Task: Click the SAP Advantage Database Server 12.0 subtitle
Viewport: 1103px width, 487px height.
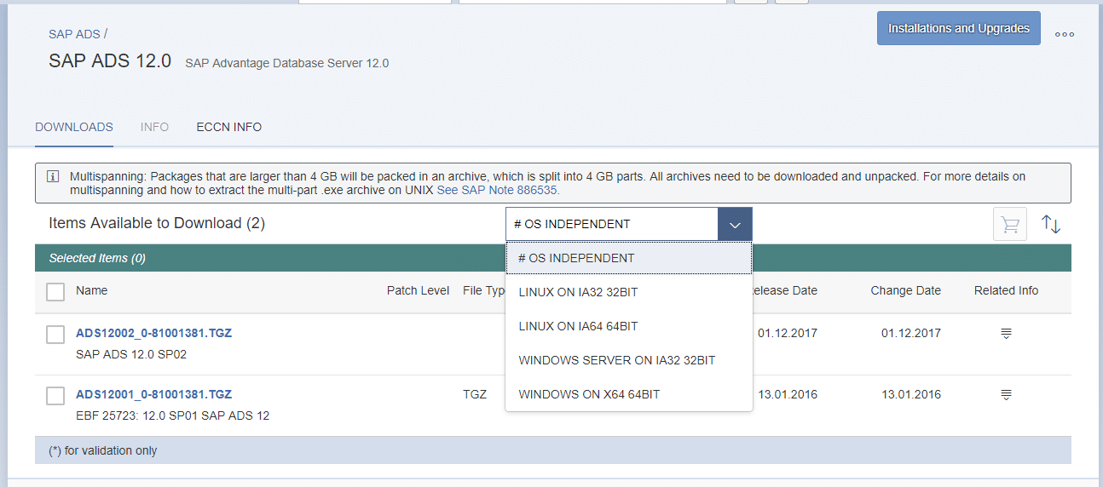Action: tap(287, 63)
